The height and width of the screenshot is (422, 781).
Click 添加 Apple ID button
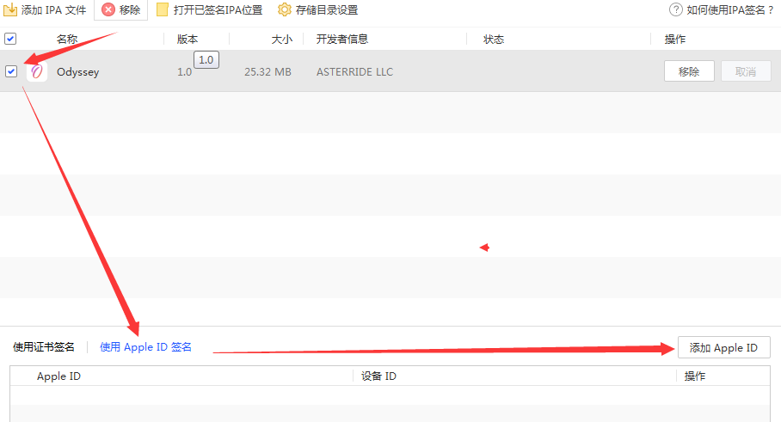pos(723,348)
